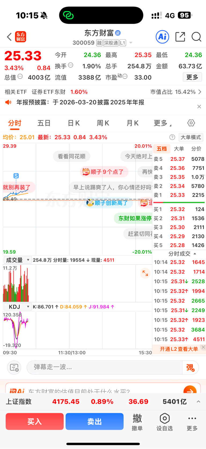Collapse the 分时成交 section arrow

pyautogui.click(x=195, y=254)
